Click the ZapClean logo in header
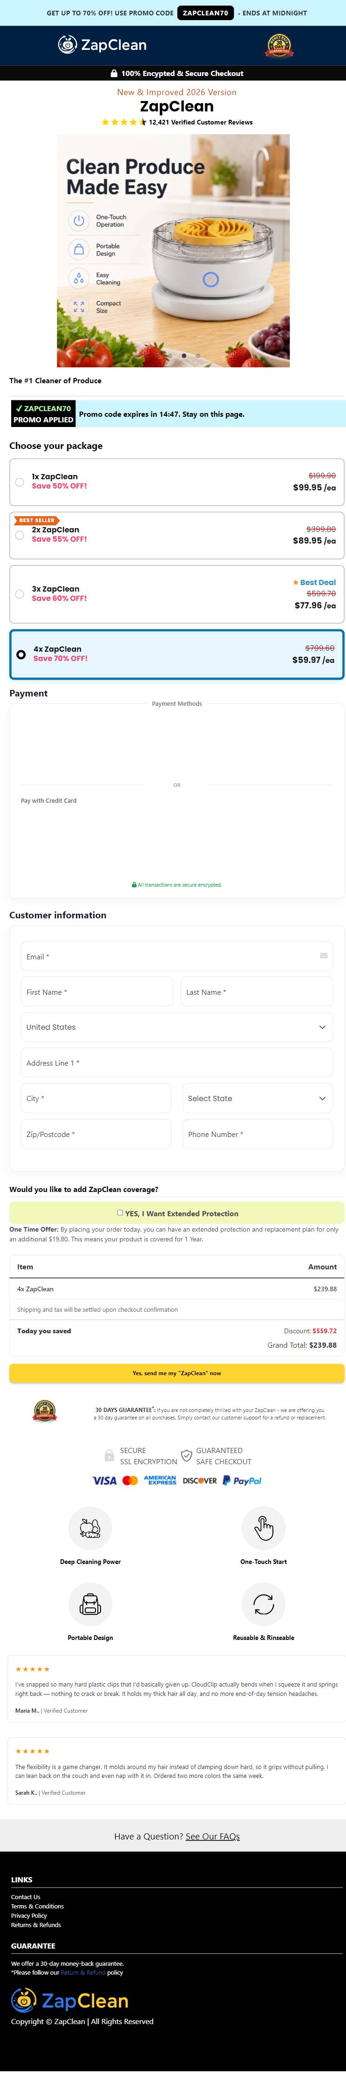 tap(102, 45)
